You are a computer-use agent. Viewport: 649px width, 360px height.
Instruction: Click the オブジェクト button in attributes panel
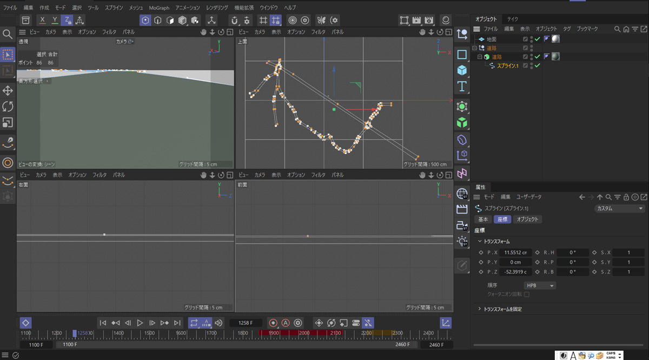(527, 219)
